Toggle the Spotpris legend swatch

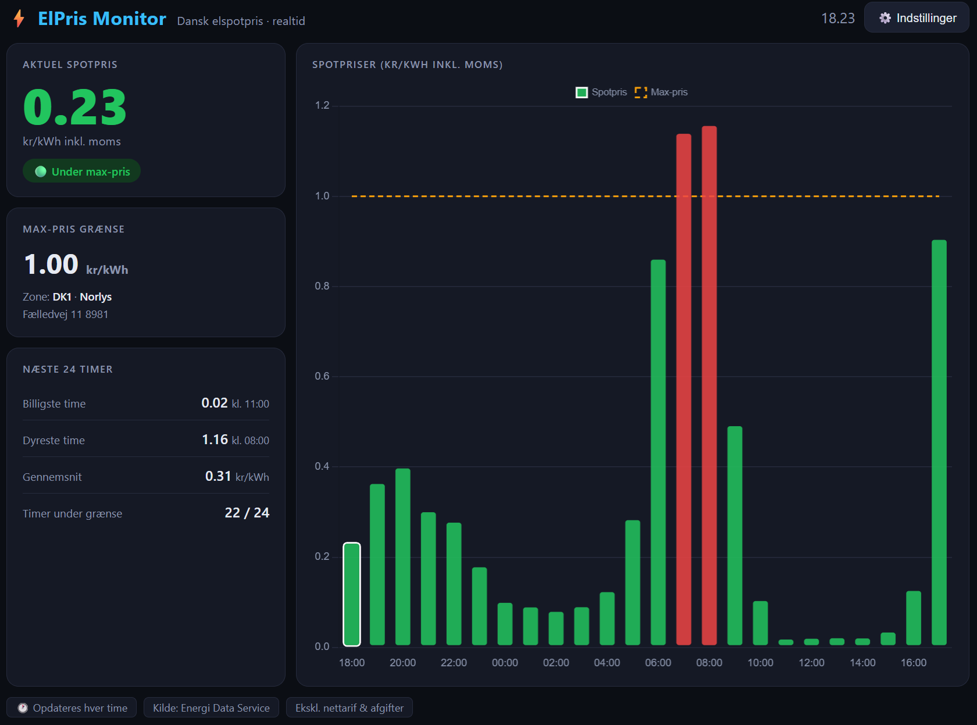tap(582, 92)
